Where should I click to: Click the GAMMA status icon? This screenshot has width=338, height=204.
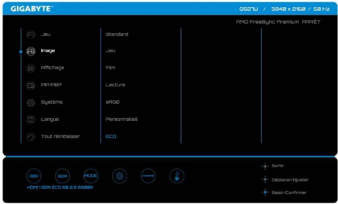[148, 176]
